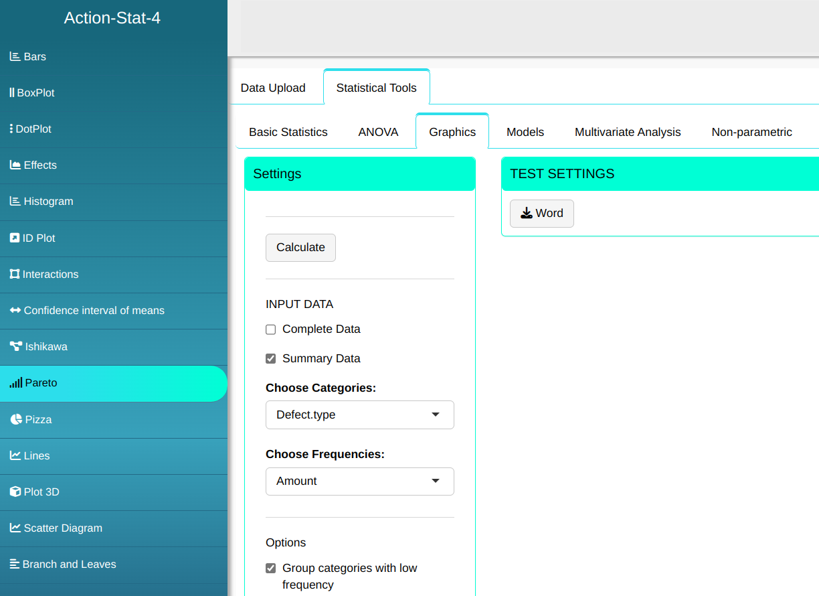The height and width of the screenshot is (596, 819).
Task: Open the Choose Categories dropdown
Action: [x=359, y=415]
